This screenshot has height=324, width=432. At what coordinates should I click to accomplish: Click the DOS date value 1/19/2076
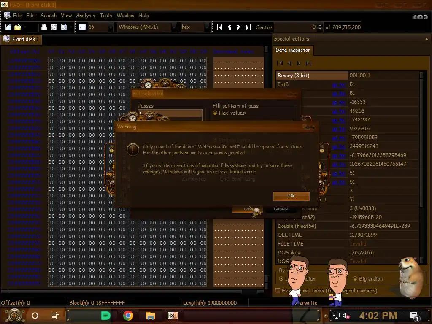click(x=362, y=253)
